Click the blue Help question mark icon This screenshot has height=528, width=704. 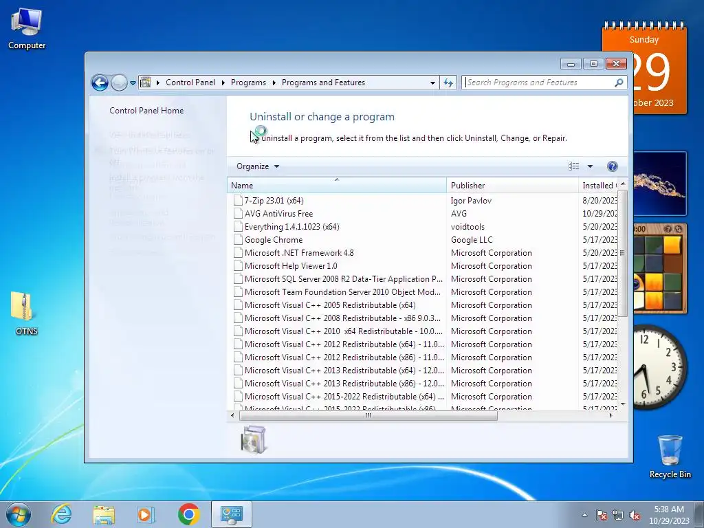click(x=612, y=166)
